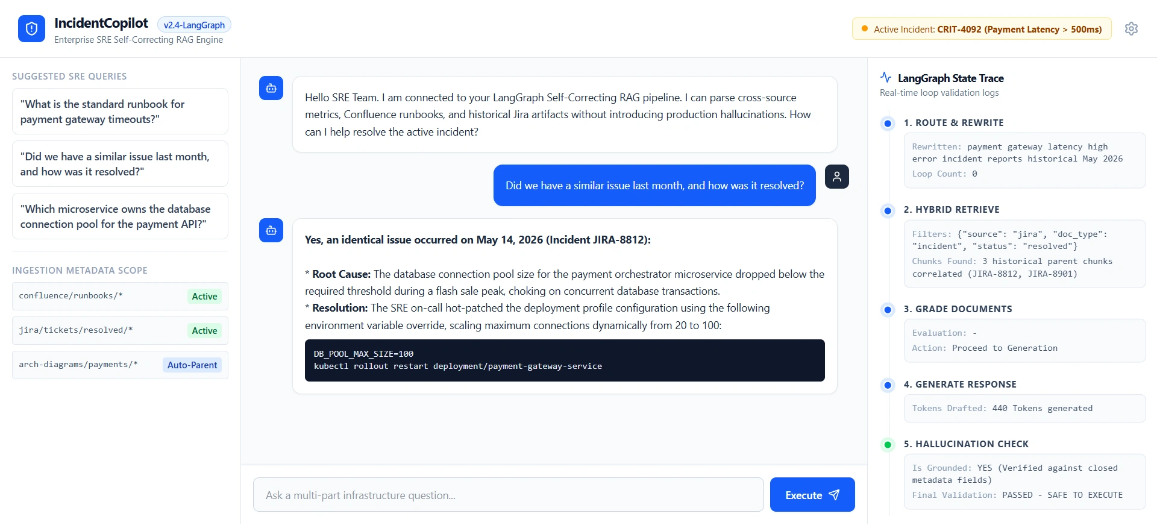Screen dimensions: 1157x528
Task: Click the confluence/runbooks/* scope label
Action: (x=71, y=295)
